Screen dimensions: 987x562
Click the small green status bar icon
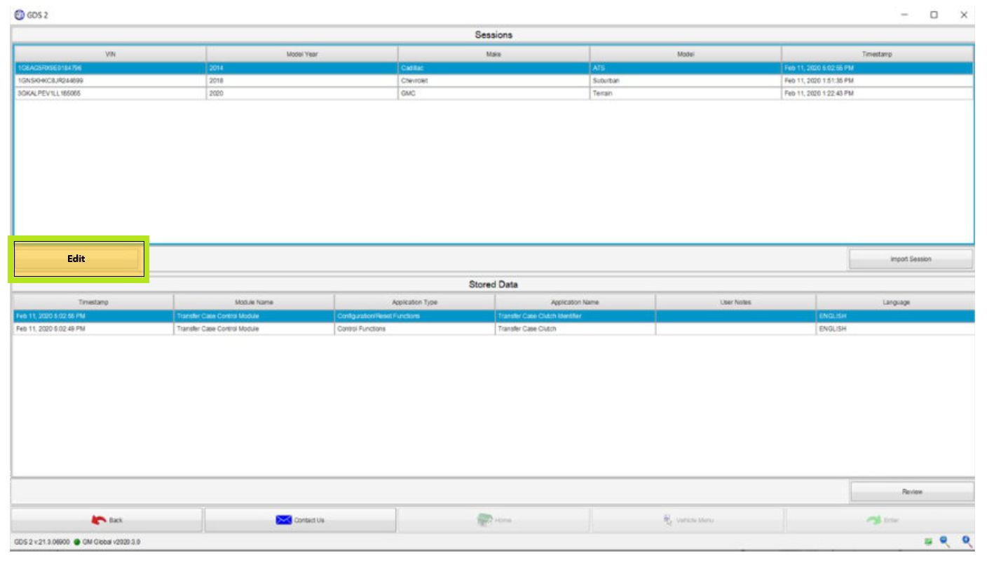928,542
